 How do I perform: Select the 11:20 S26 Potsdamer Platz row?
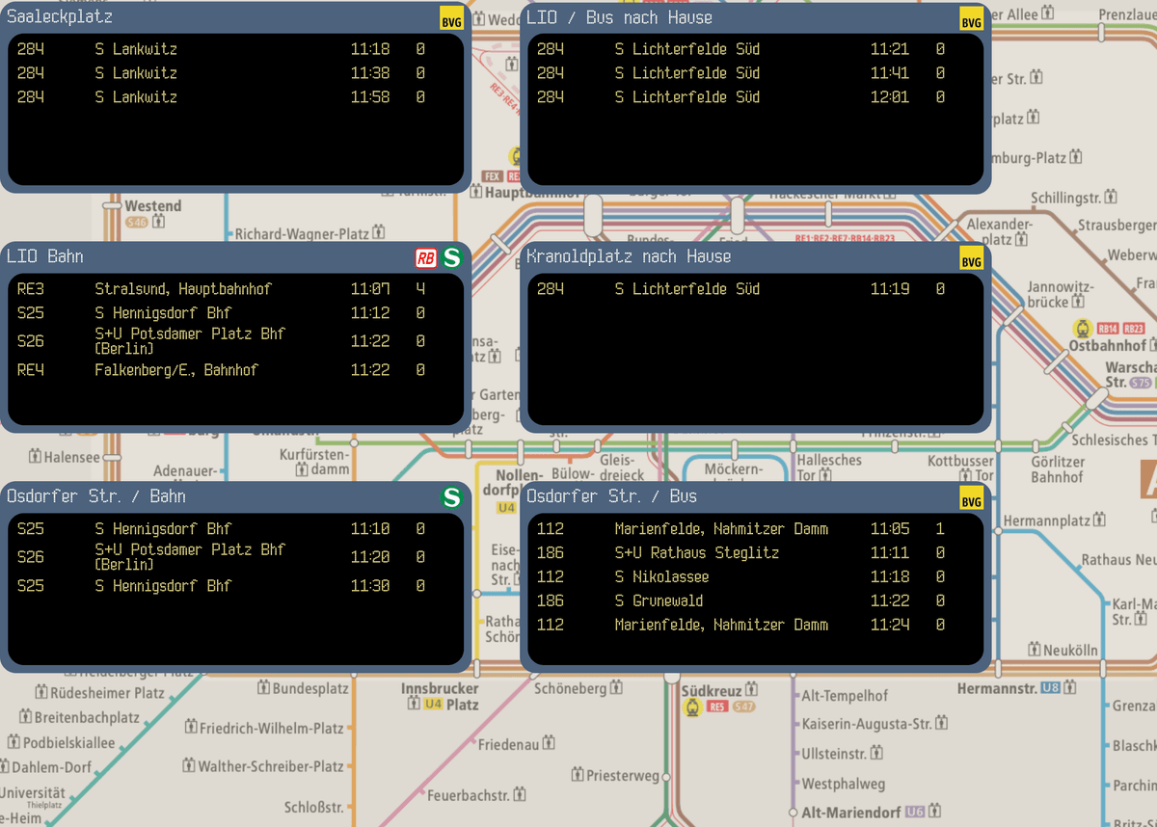coord(235,557)
